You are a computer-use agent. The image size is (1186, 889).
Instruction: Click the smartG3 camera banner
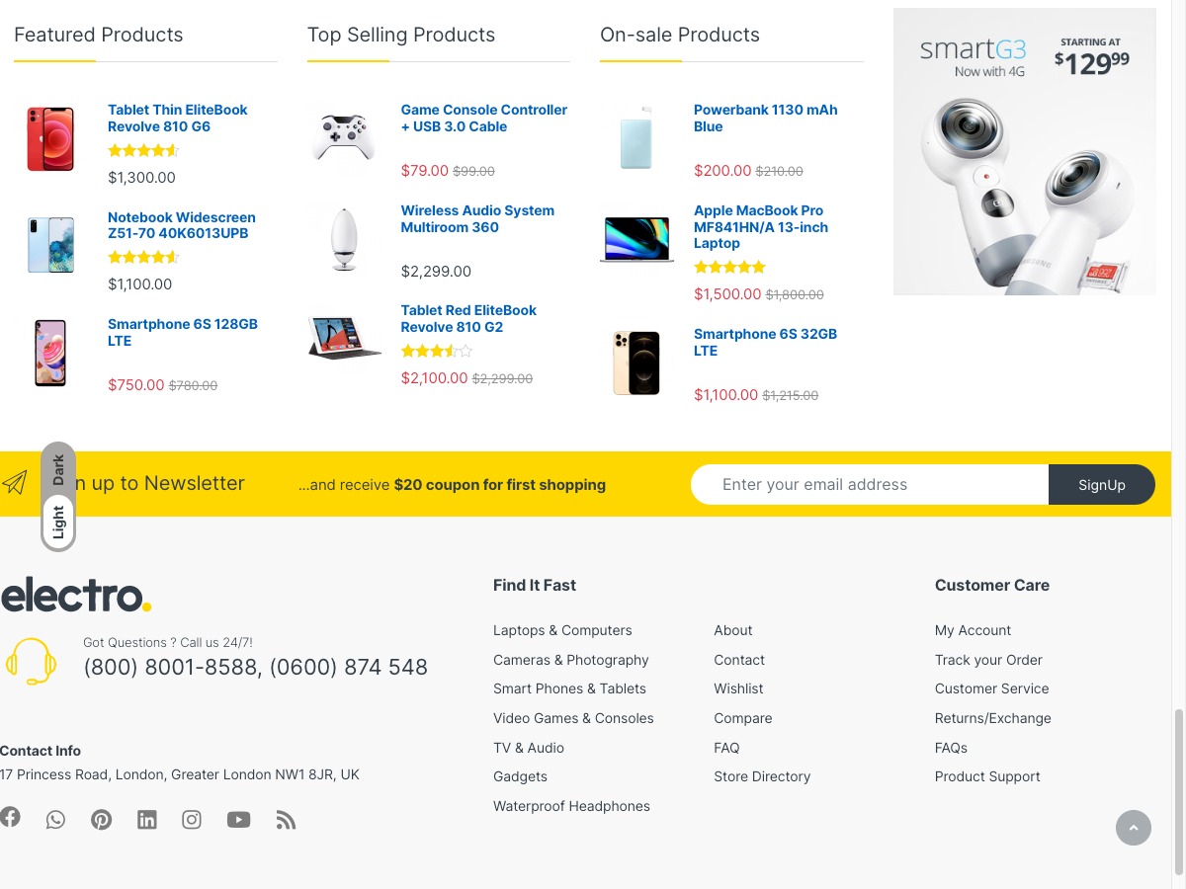[x=1024, y=152]
